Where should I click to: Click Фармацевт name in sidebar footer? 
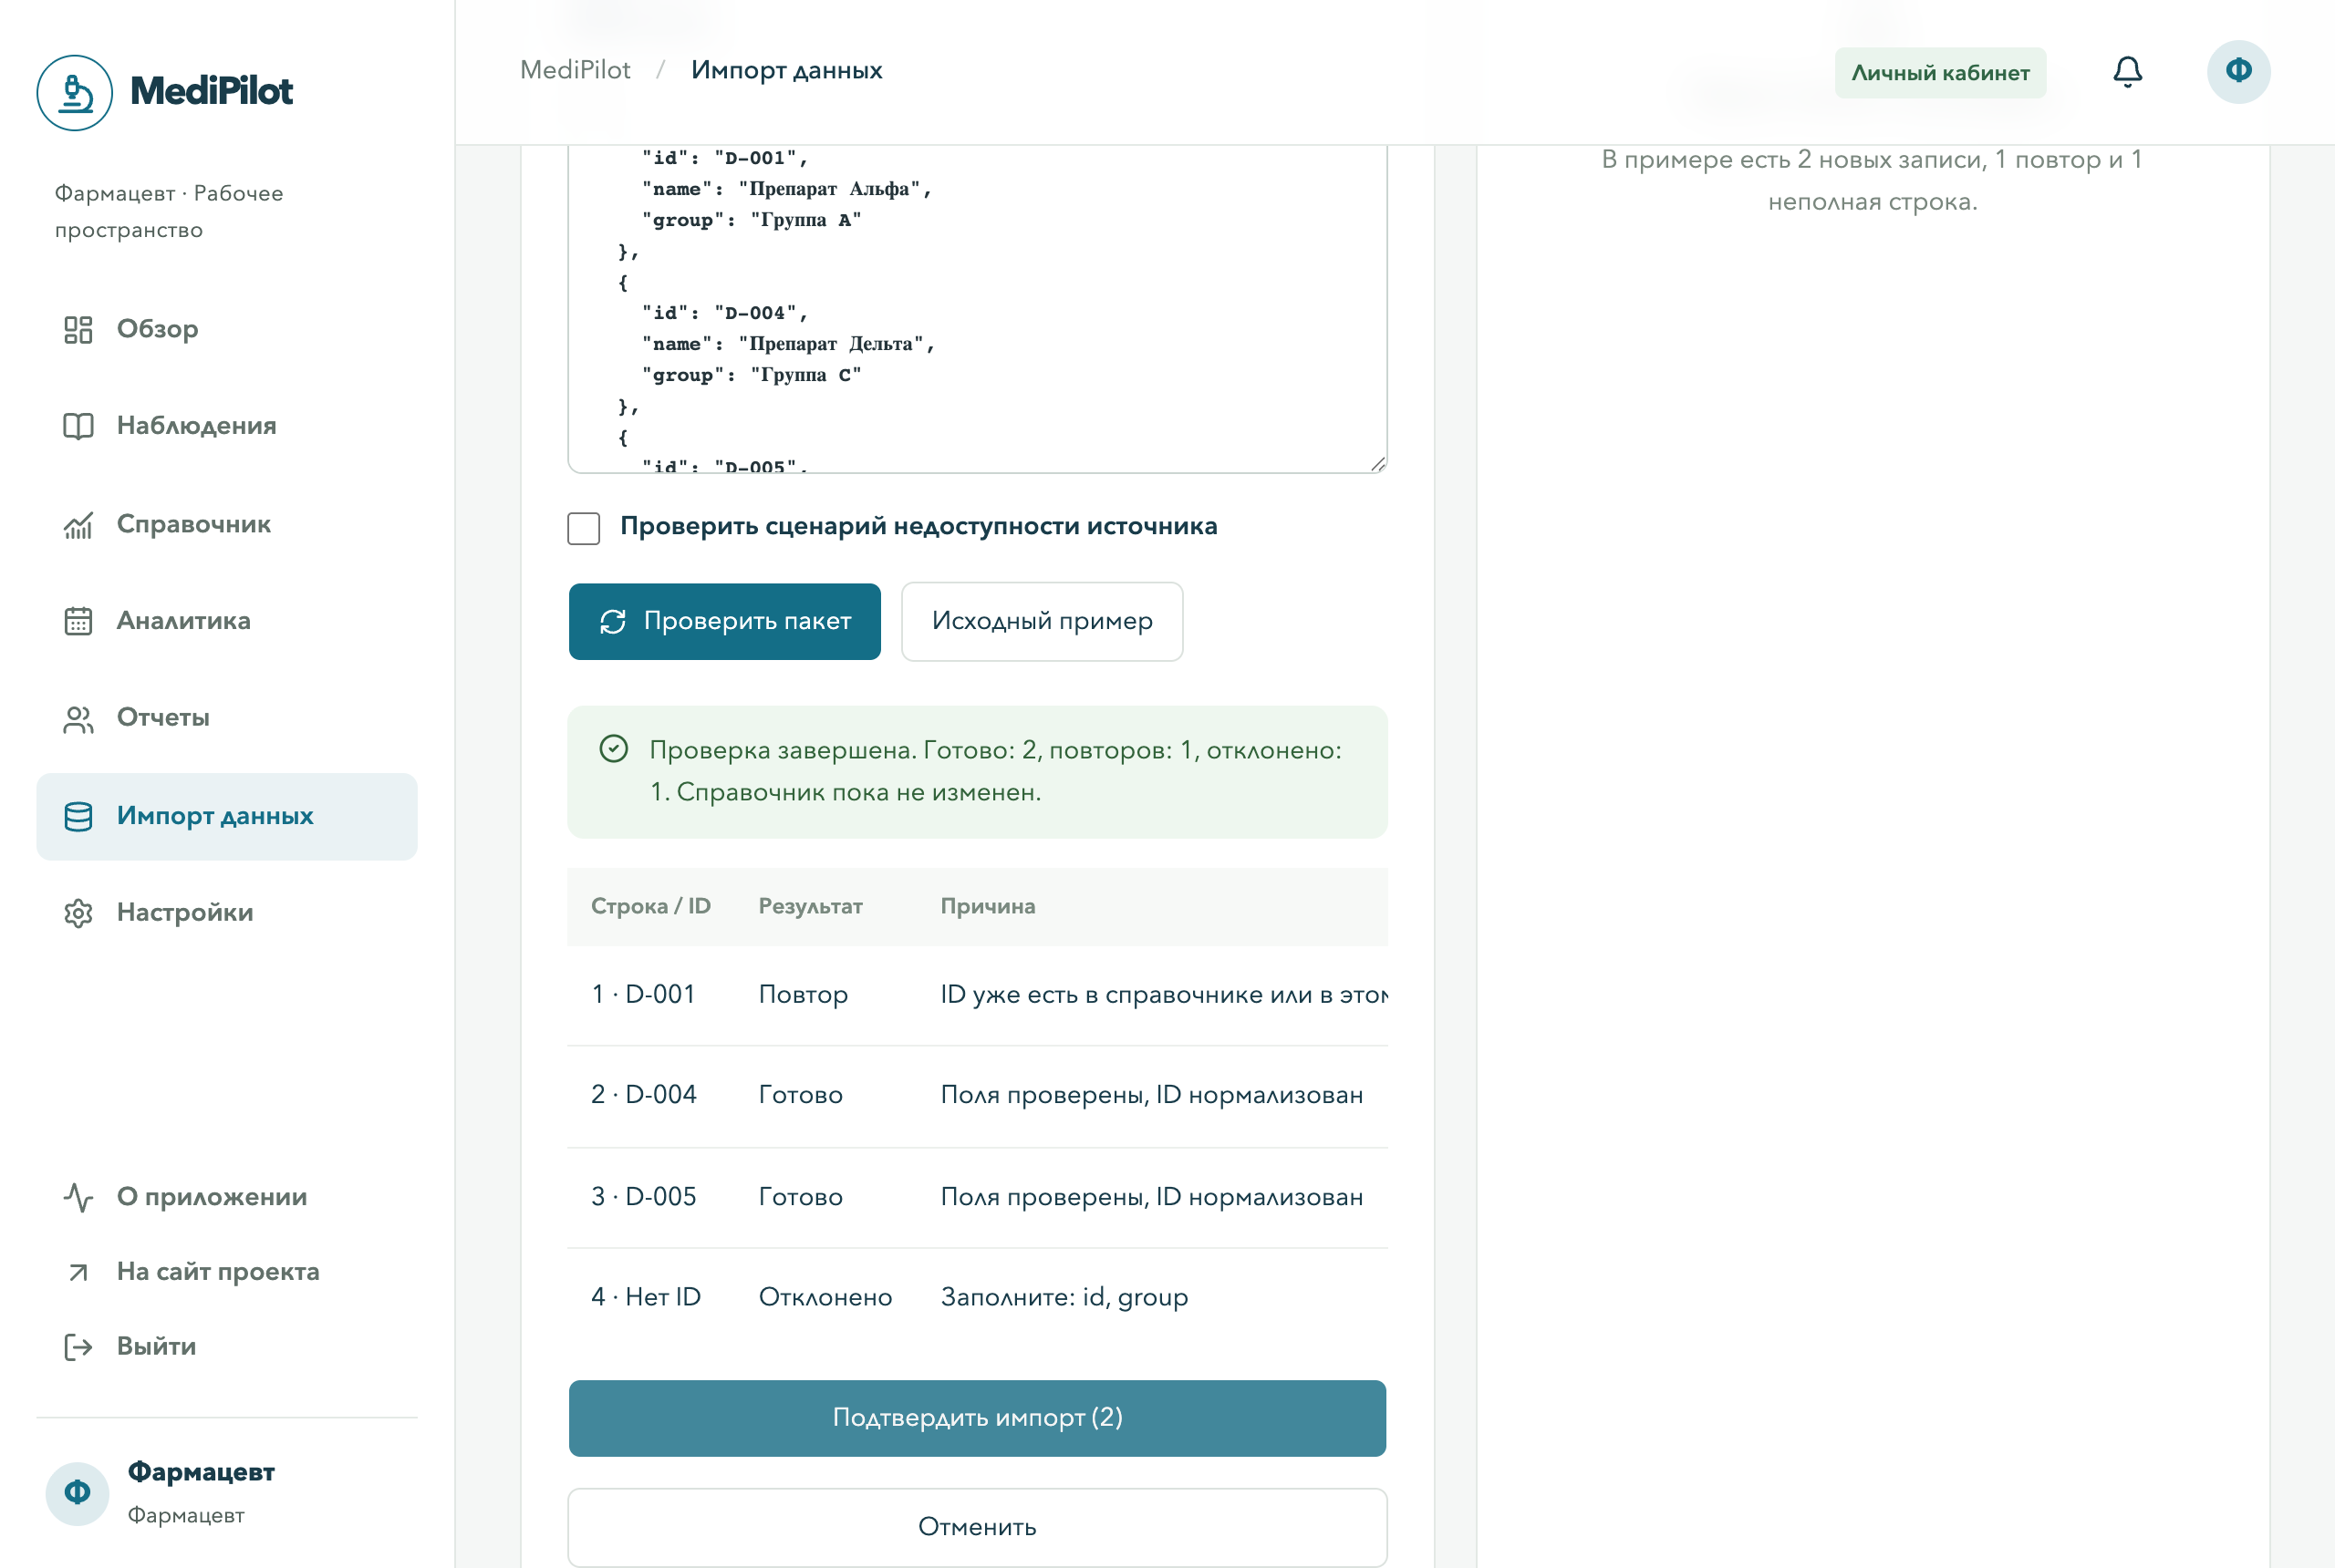[201, 1472]
